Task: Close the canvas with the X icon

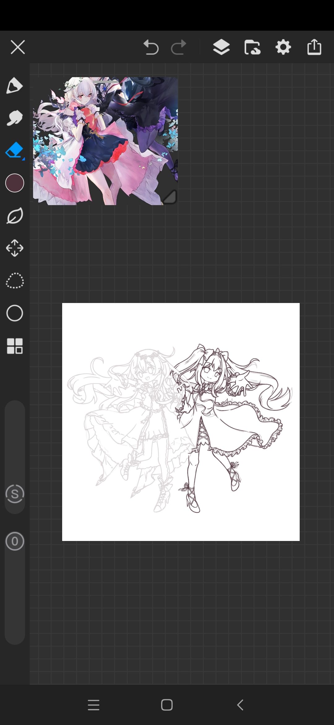Action: [18, 47]
